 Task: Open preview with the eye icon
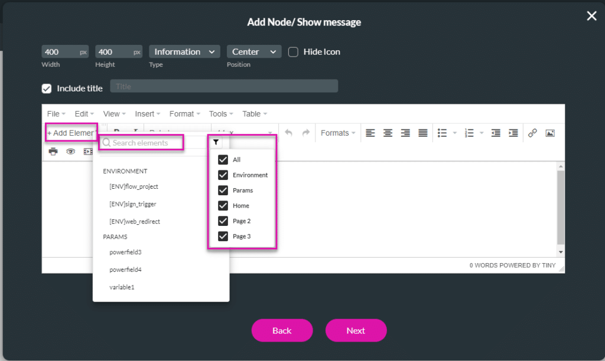pos(71,152)
